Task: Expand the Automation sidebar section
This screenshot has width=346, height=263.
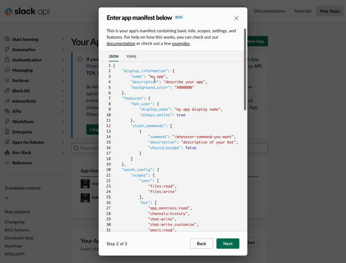Action: (62, 50)
